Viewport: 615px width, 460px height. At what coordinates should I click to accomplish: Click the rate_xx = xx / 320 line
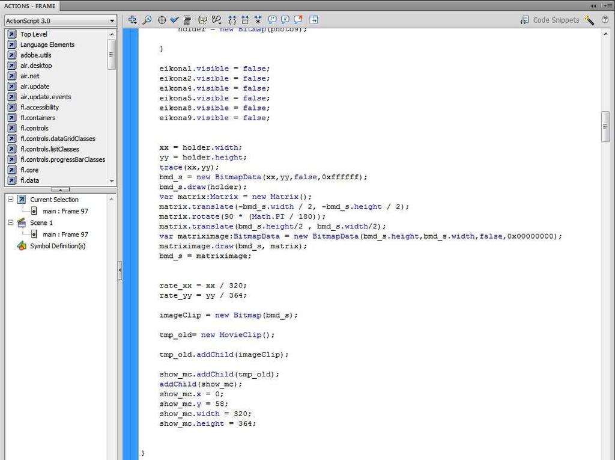[203, 286]
